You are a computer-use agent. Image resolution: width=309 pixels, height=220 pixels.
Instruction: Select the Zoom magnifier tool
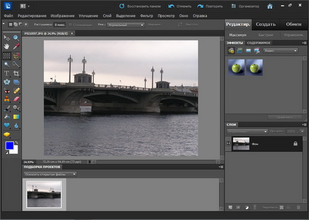(x=16, y=38)
